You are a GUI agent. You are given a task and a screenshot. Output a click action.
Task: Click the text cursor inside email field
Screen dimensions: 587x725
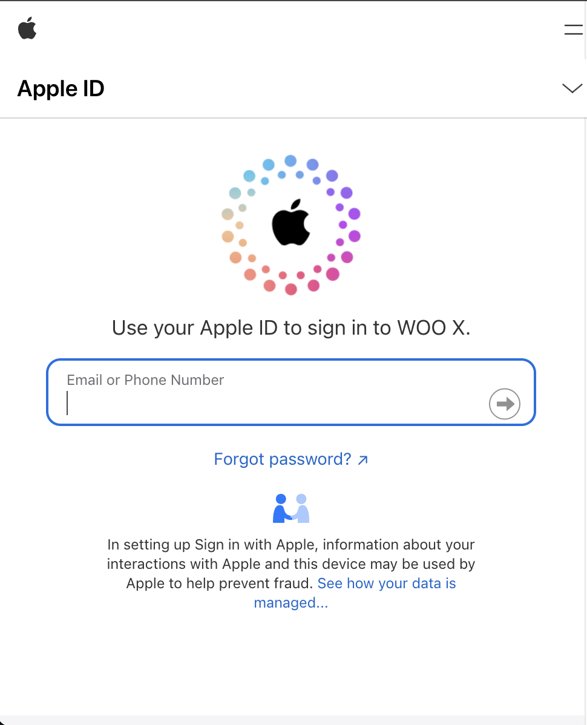pyautogui.click(x=68, y=403)
